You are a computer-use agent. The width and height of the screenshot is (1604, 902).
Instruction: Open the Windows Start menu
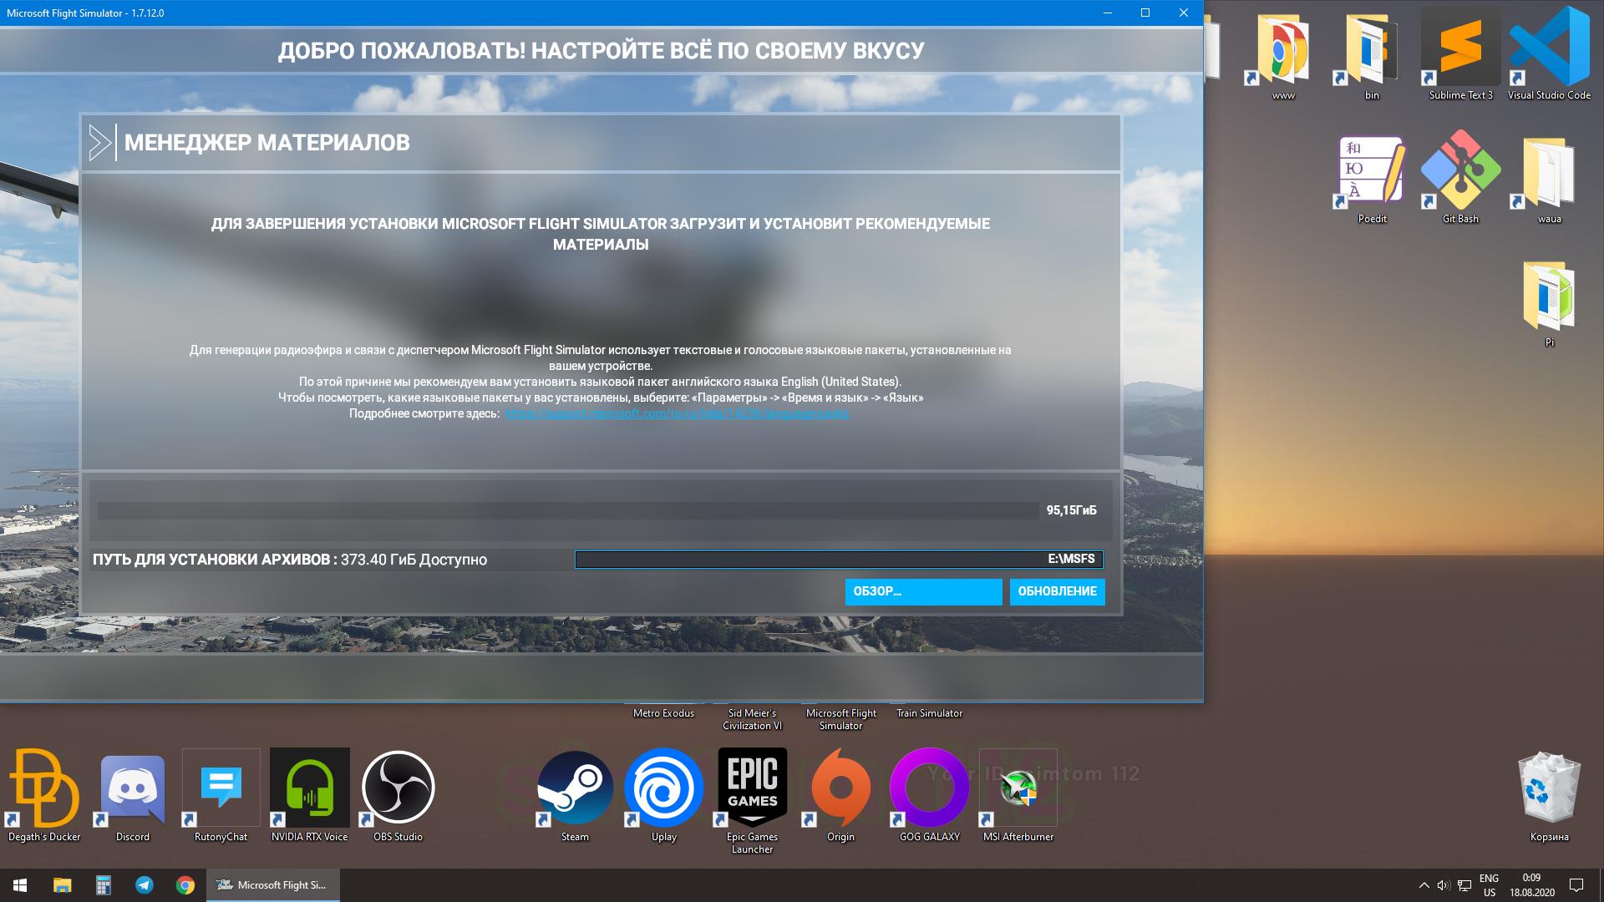pyautogui.click(x=20, y=885)
